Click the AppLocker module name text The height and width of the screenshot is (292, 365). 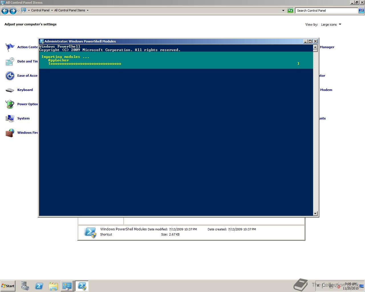[58, 60]
